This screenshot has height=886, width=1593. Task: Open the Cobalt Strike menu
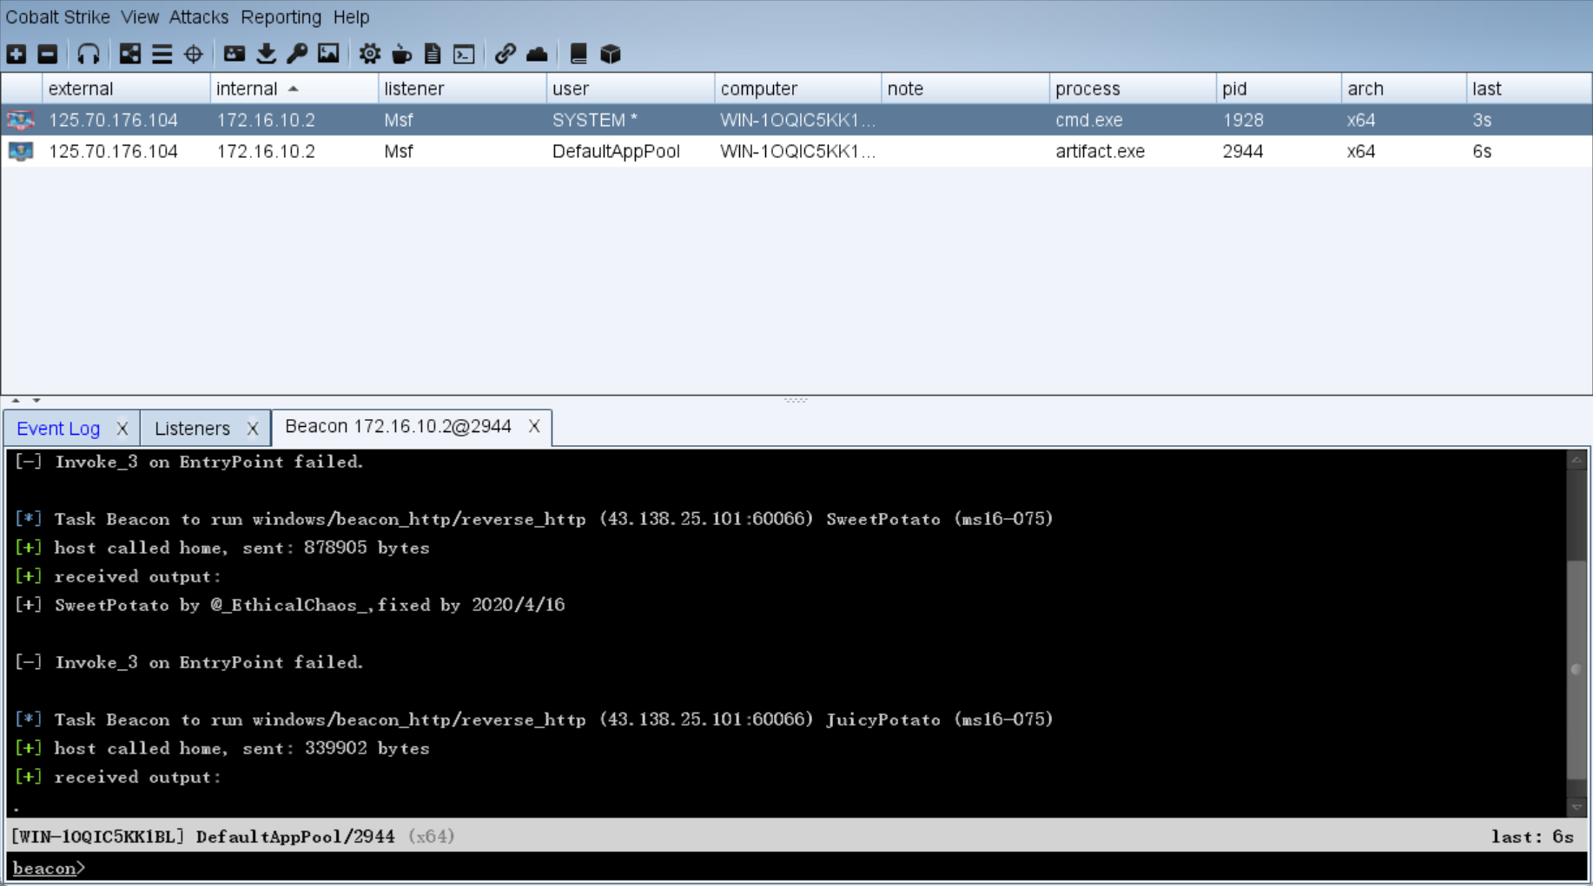57,16
